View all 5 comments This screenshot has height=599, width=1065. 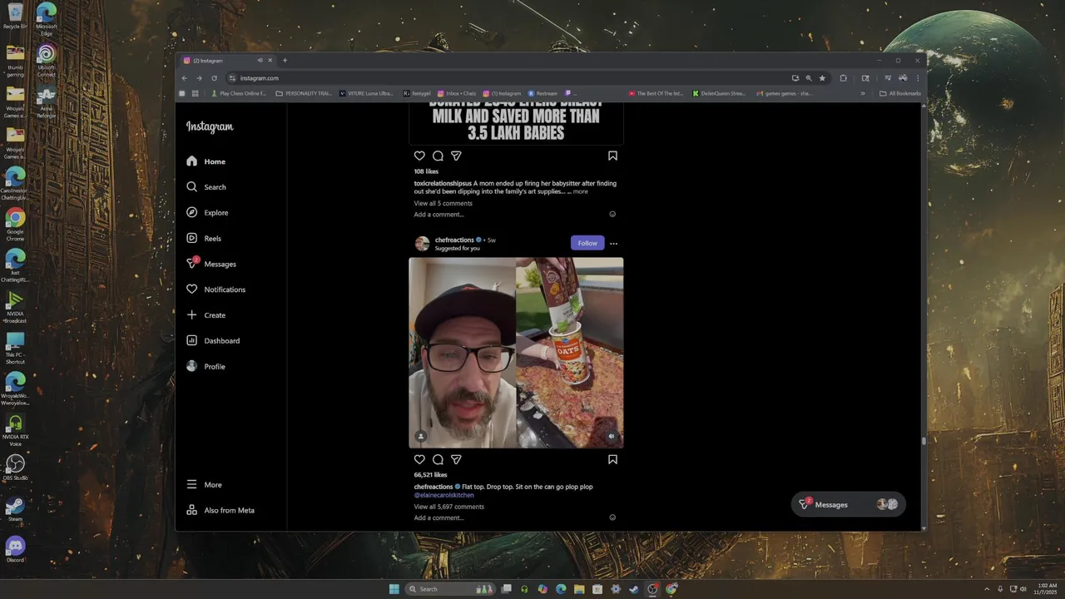[443, 203]
